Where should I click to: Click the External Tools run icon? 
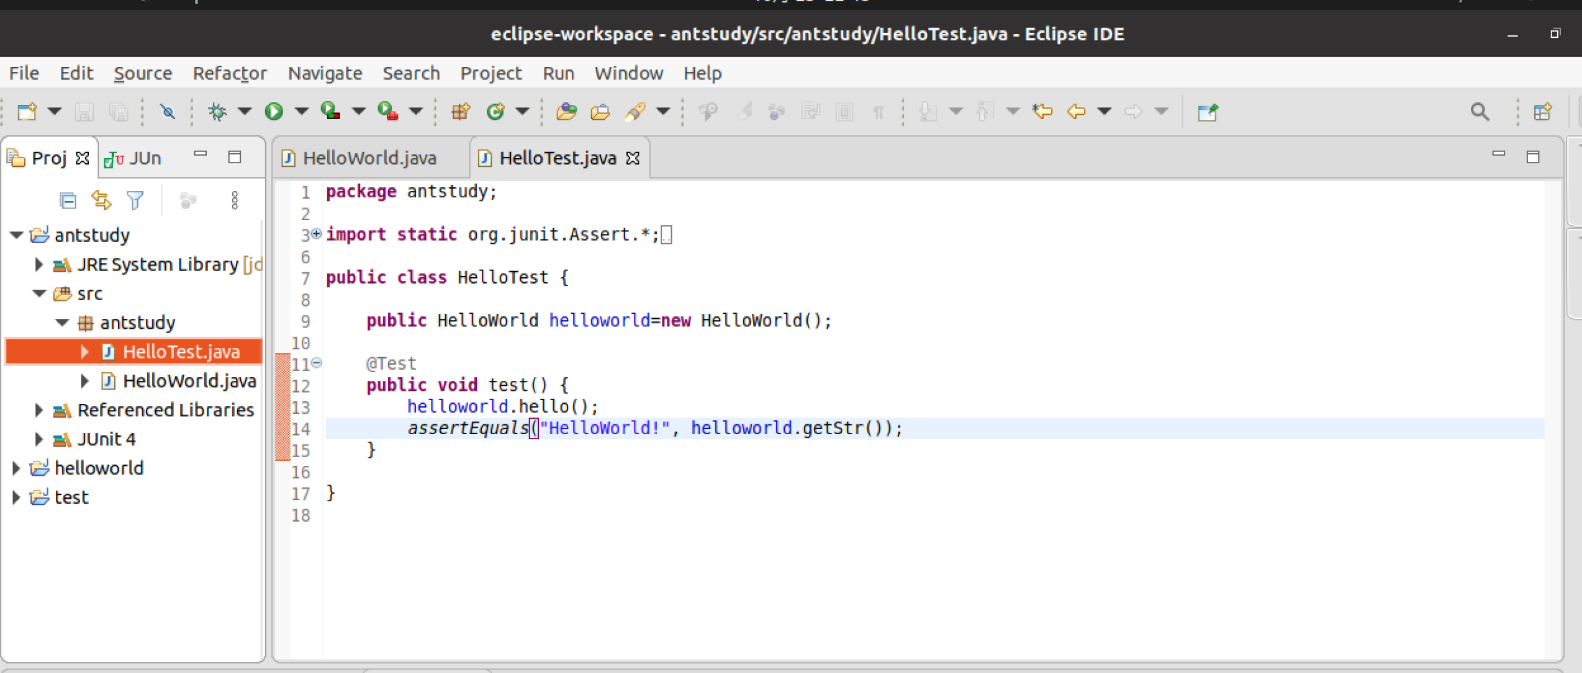click(388, 112)
